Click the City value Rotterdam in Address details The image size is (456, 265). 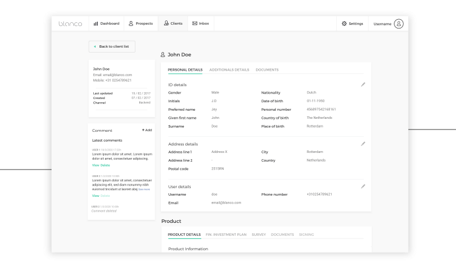click(x=314, y=152)
